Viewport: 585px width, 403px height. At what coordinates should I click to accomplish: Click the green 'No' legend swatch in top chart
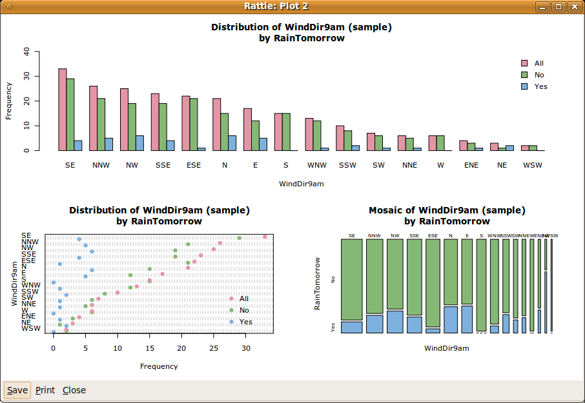coord(524,75)
